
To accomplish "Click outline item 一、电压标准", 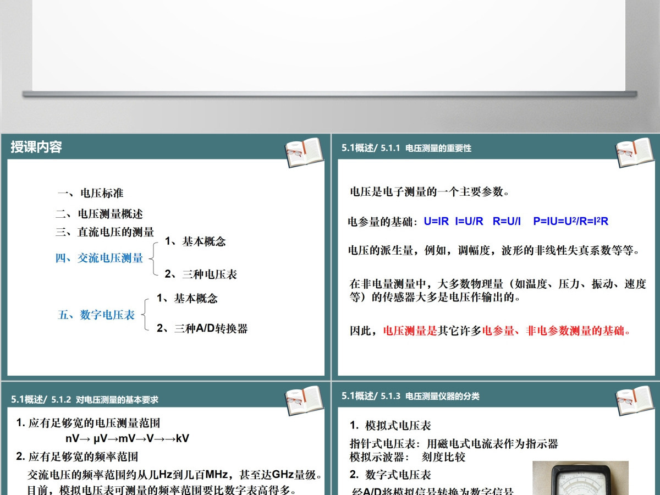I will (x=91, y=193).
